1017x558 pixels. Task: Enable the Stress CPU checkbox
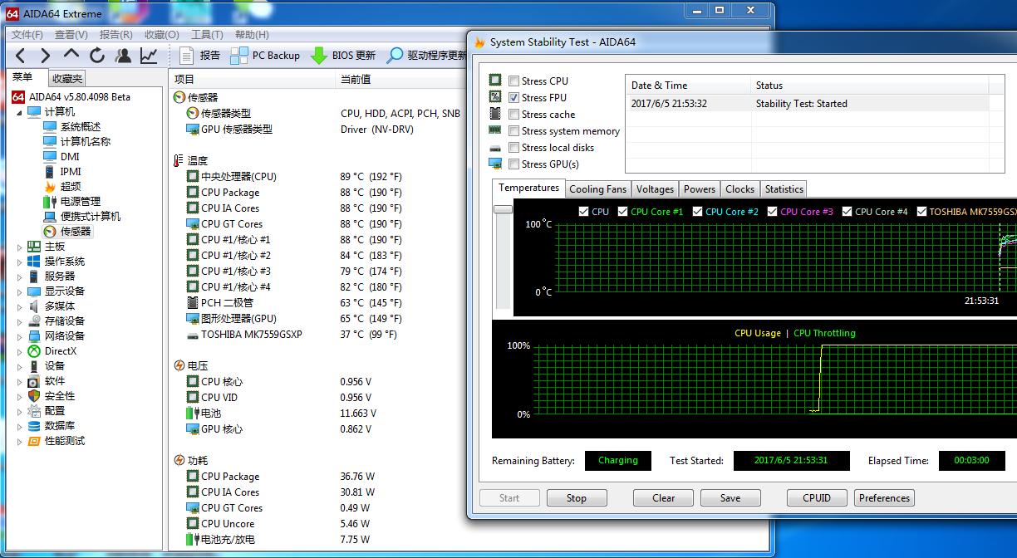[514, 81]
